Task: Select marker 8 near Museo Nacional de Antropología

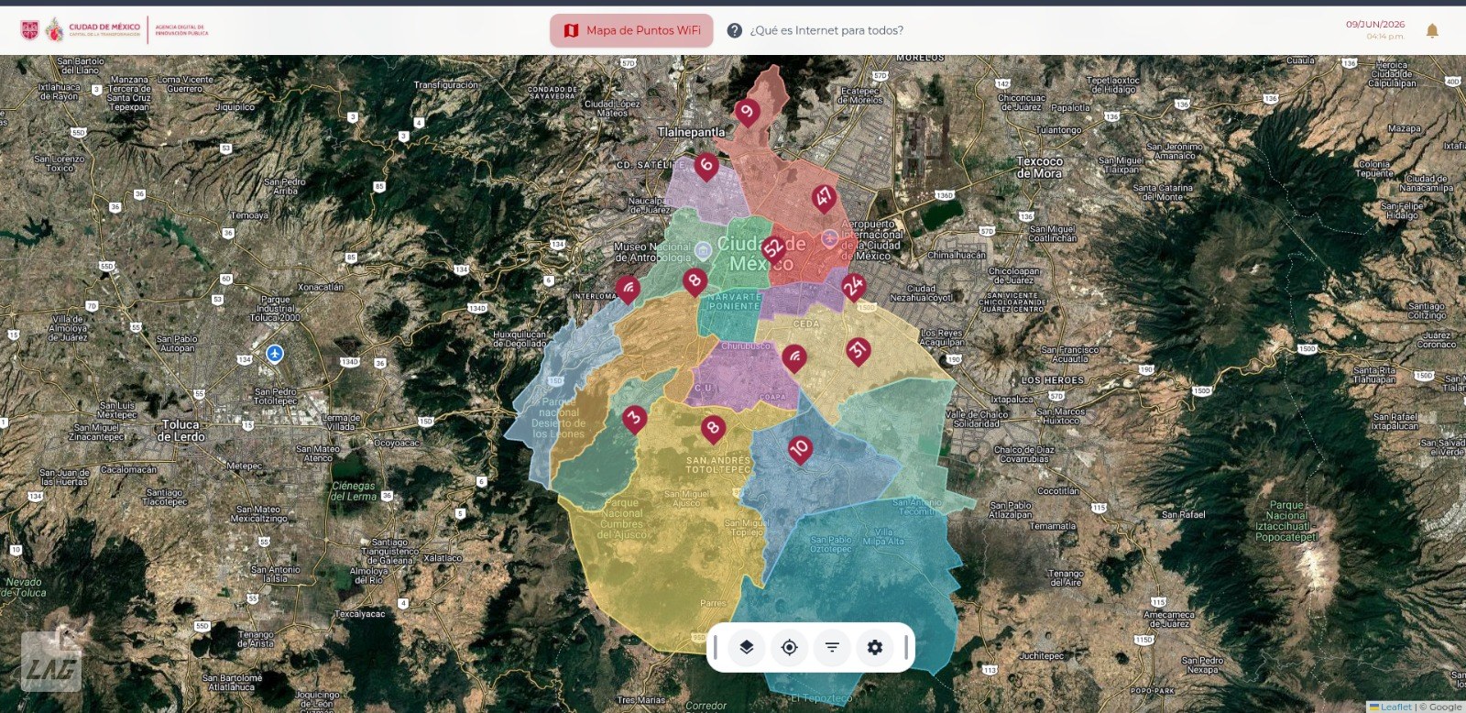Action: coord(695,281)
